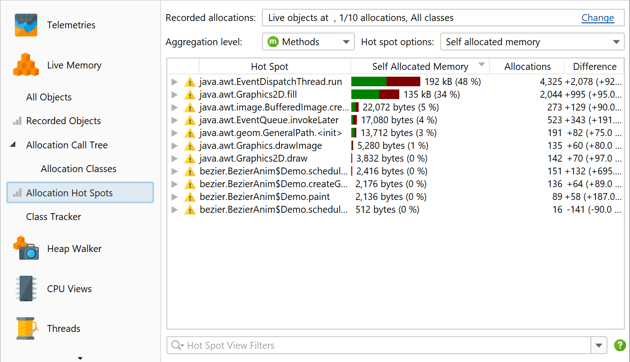
Task: Expand the java.awt.EventDispatchThread.run row
Action: point(174,82)
